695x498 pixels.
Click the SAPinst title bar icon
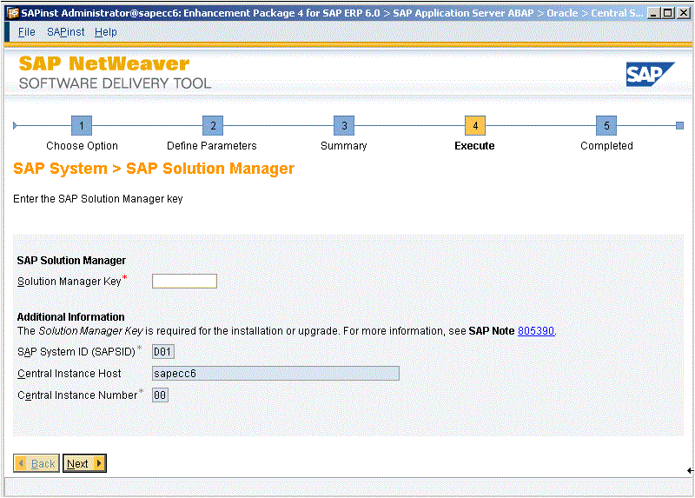point(11,13)
